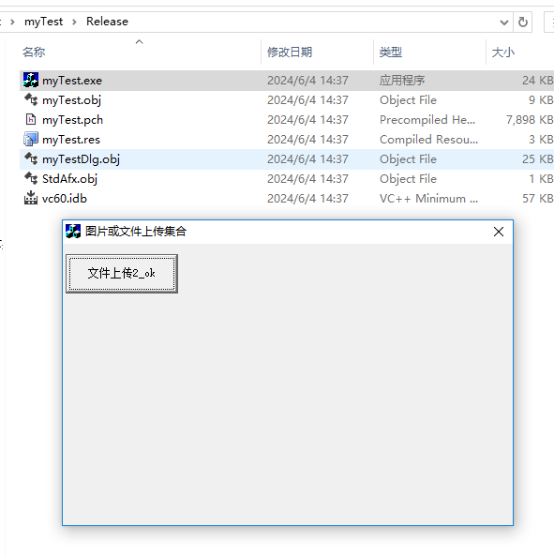Click the Precompiled He... type cell

(427, 120)
